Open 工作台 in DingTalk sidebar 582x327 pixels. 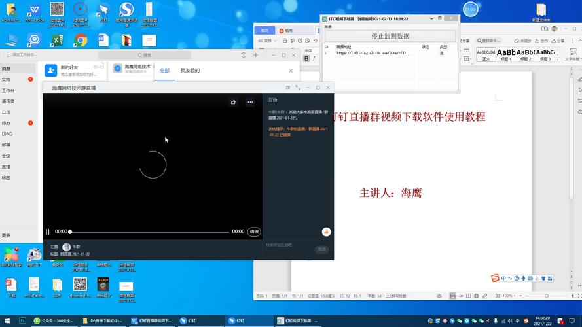(8, 90)
